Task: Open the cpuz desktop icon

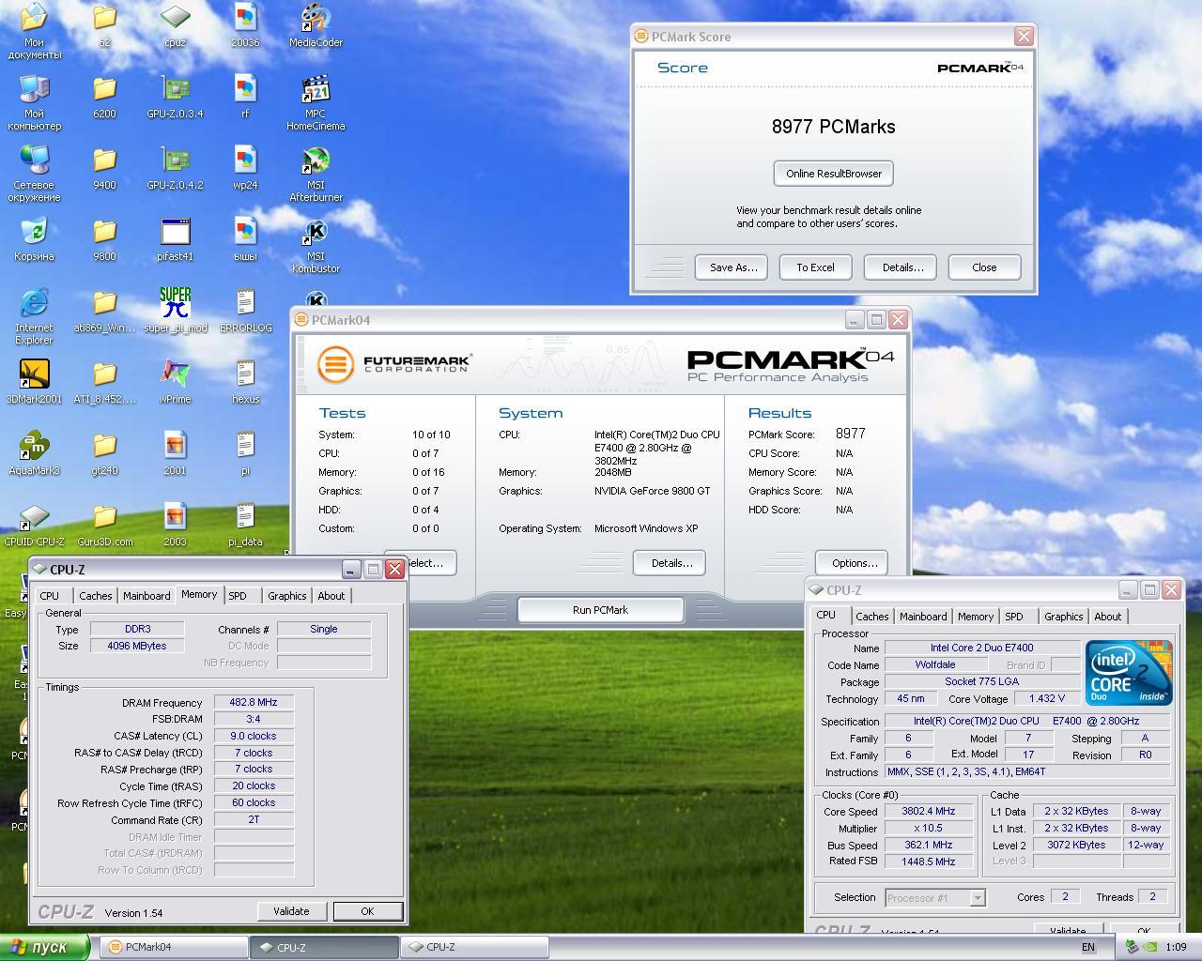Action: coord(175,25)
